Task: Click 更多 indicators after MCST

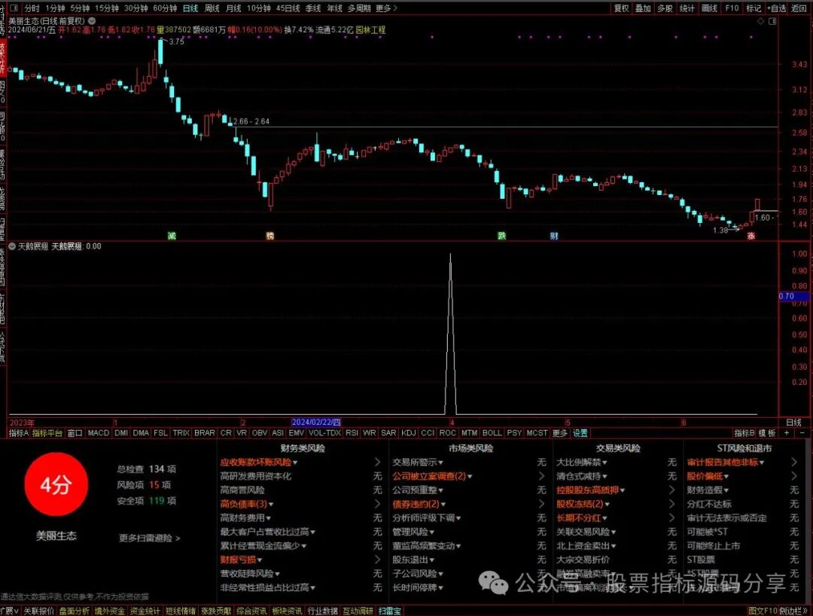Action: (x=559, y=433)
